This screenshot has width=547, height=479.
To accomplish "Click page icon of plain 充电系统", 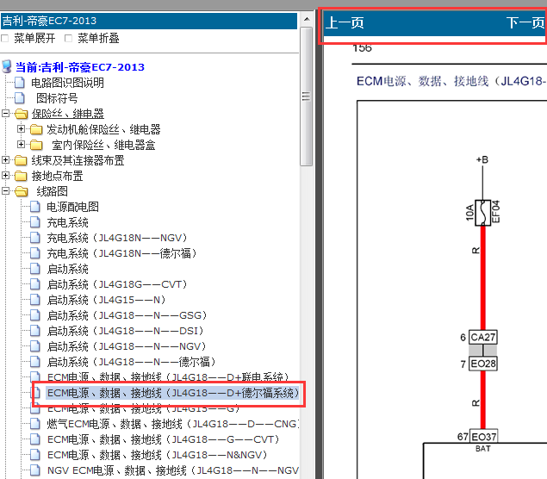I will [34, 222].
